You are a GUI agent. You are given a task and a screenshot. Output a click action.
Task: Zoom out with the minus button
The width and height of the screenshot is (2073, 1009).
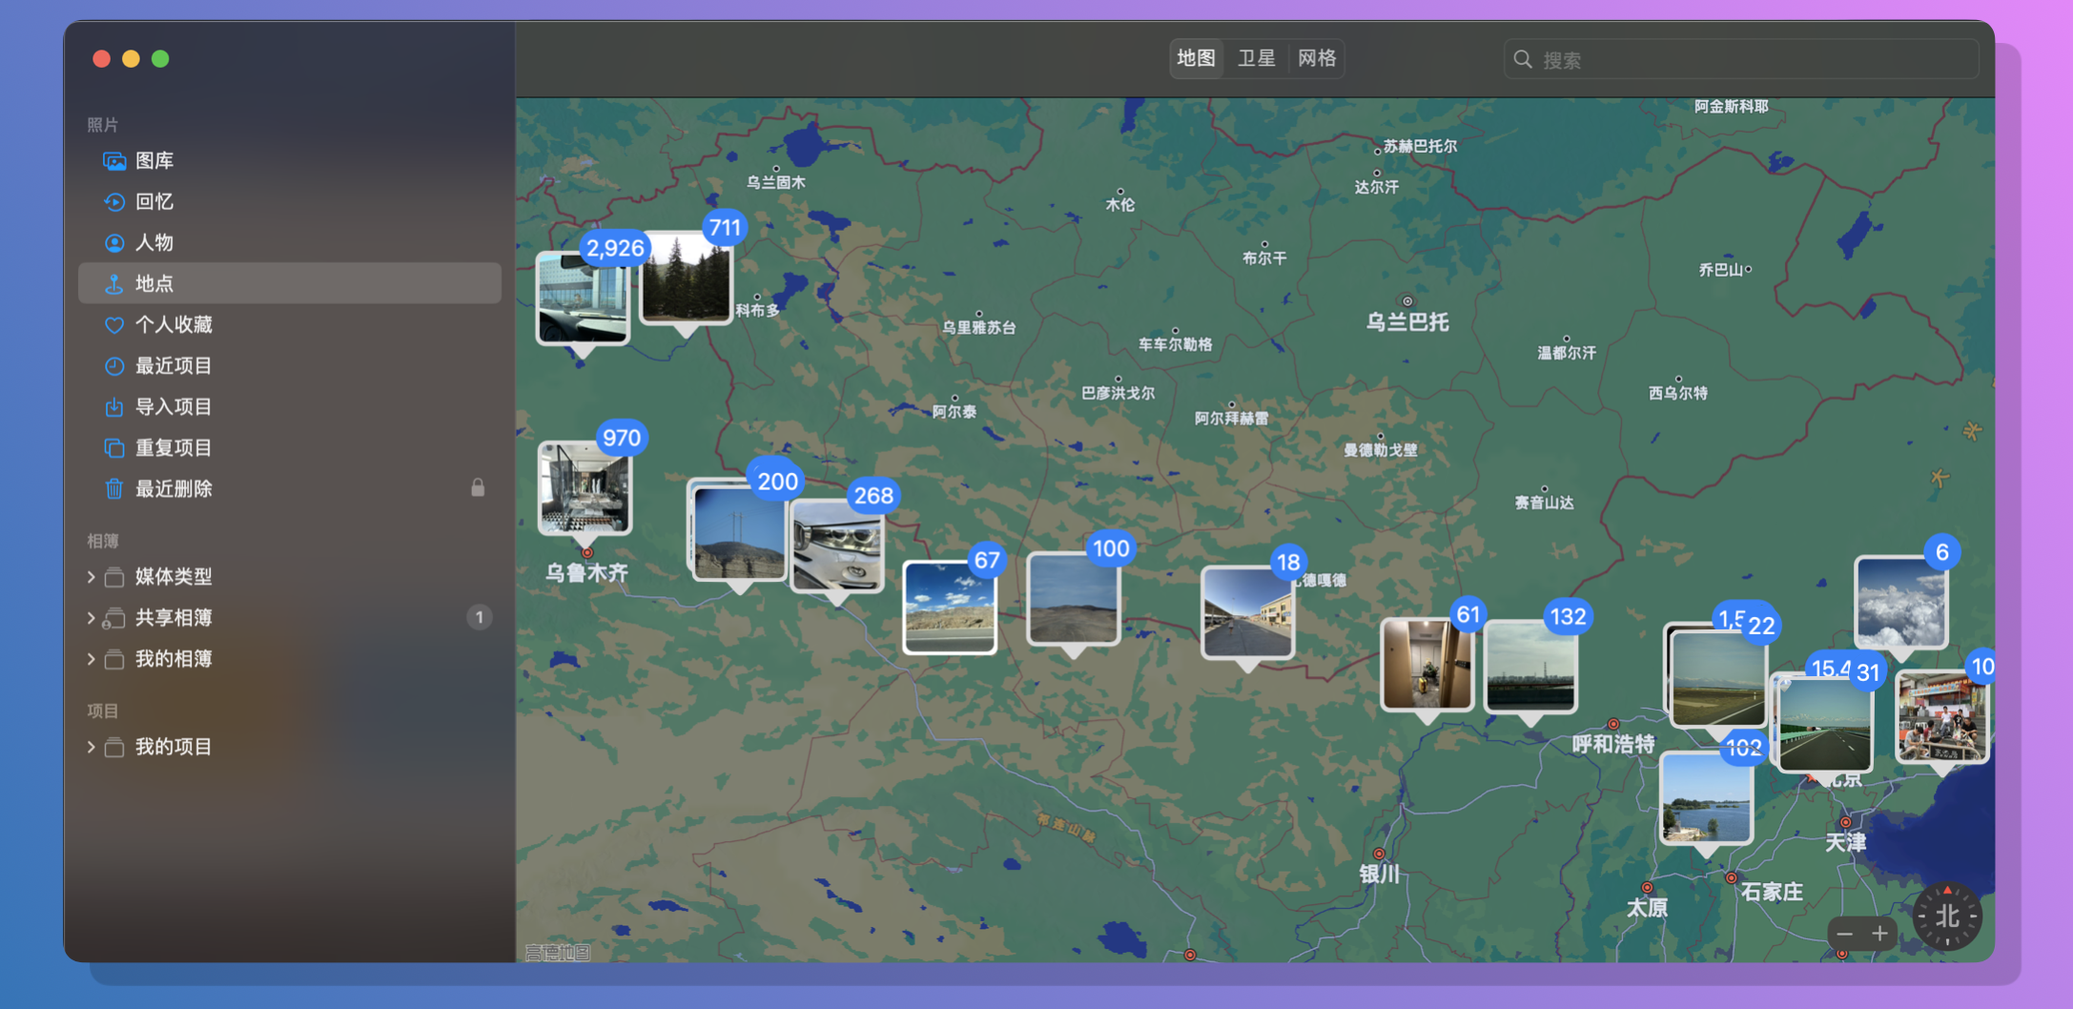click(1845, 934)
